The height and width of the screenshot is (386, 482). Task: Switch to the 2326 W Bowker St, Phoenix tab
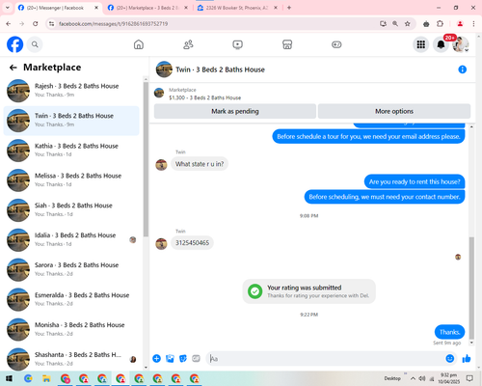(x=237, y=8)
